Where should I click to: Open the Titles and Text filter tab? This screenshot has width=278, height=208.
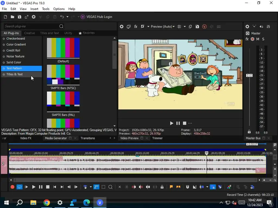point(49,33)
